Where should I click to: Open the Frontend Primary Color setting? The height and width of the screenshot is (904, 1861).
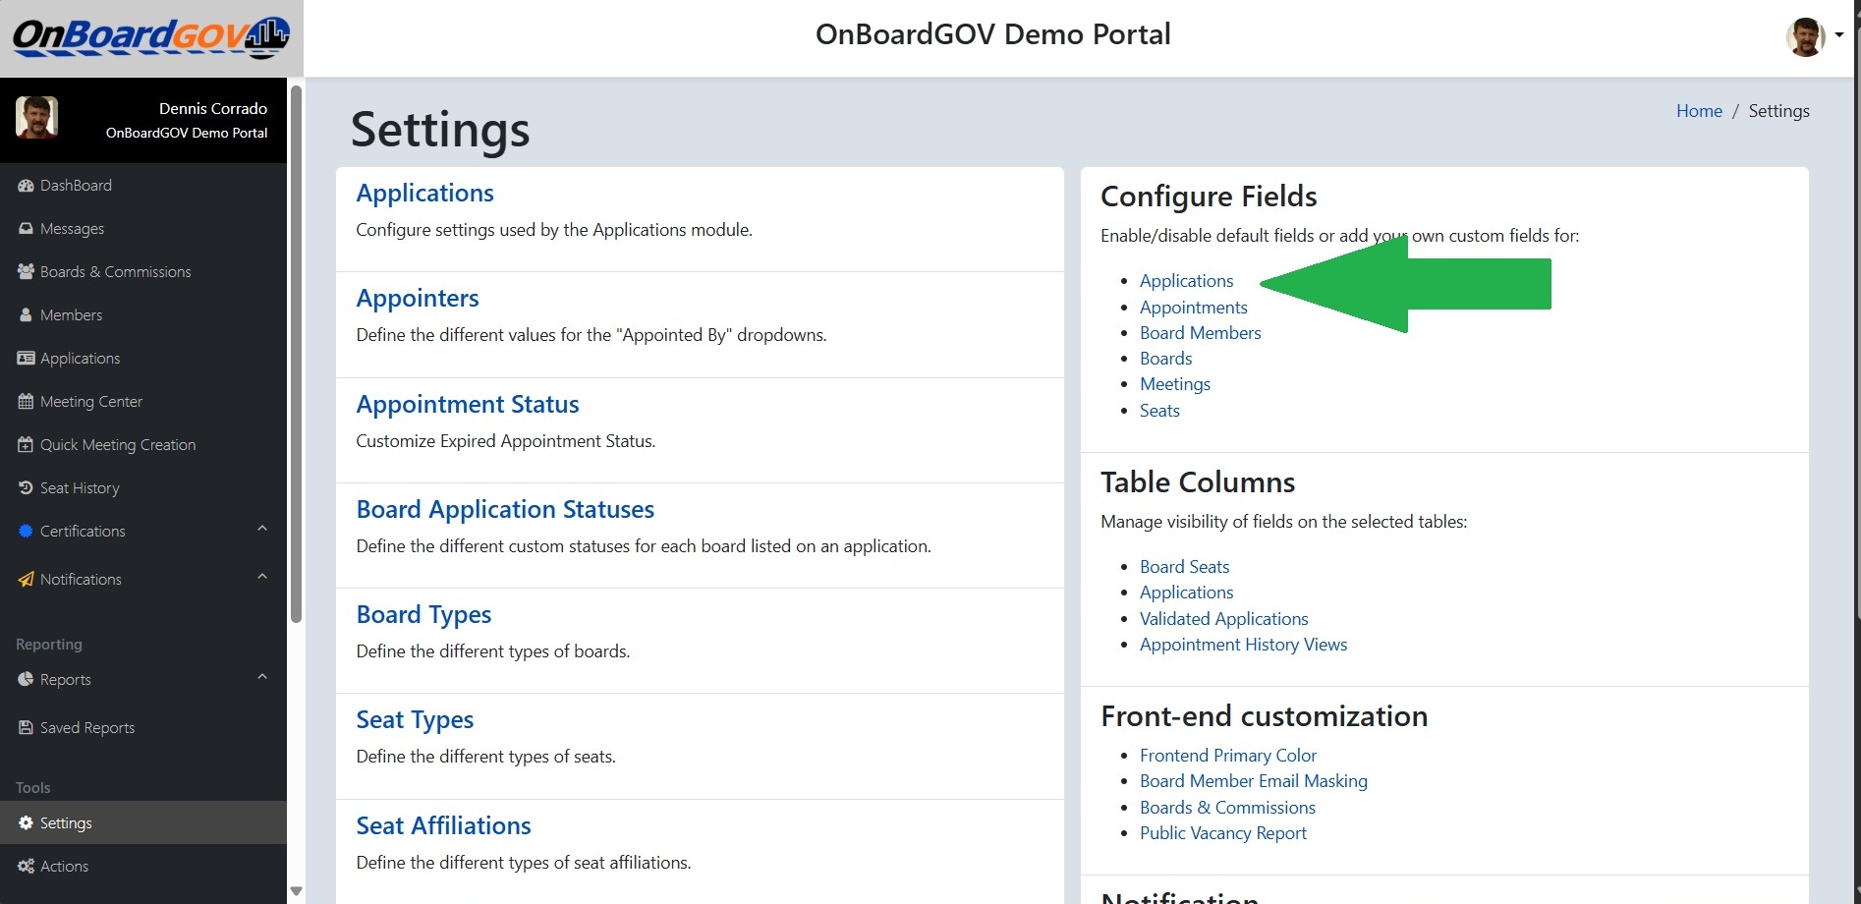point(1227,756)
